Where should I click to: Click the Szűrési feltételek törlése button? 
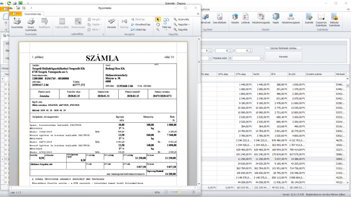pyautogui.click(x=283, y=48)
